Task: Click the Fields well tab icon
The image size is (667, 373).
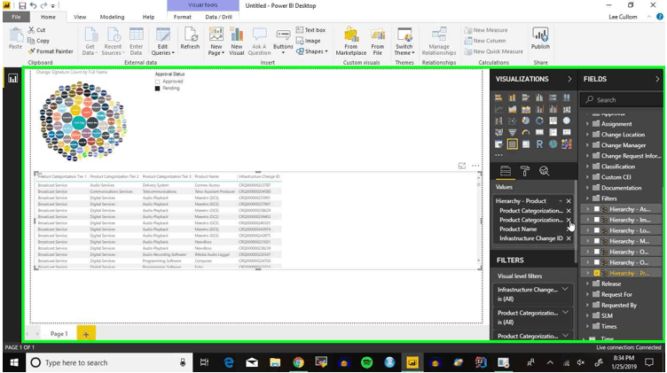Action: point(506,171)
